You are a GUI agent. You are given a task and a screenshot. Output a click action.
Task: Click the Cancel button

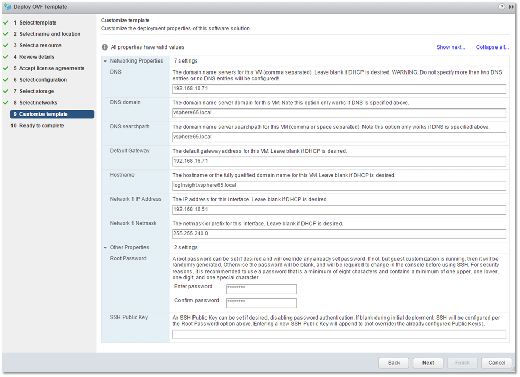497,363
